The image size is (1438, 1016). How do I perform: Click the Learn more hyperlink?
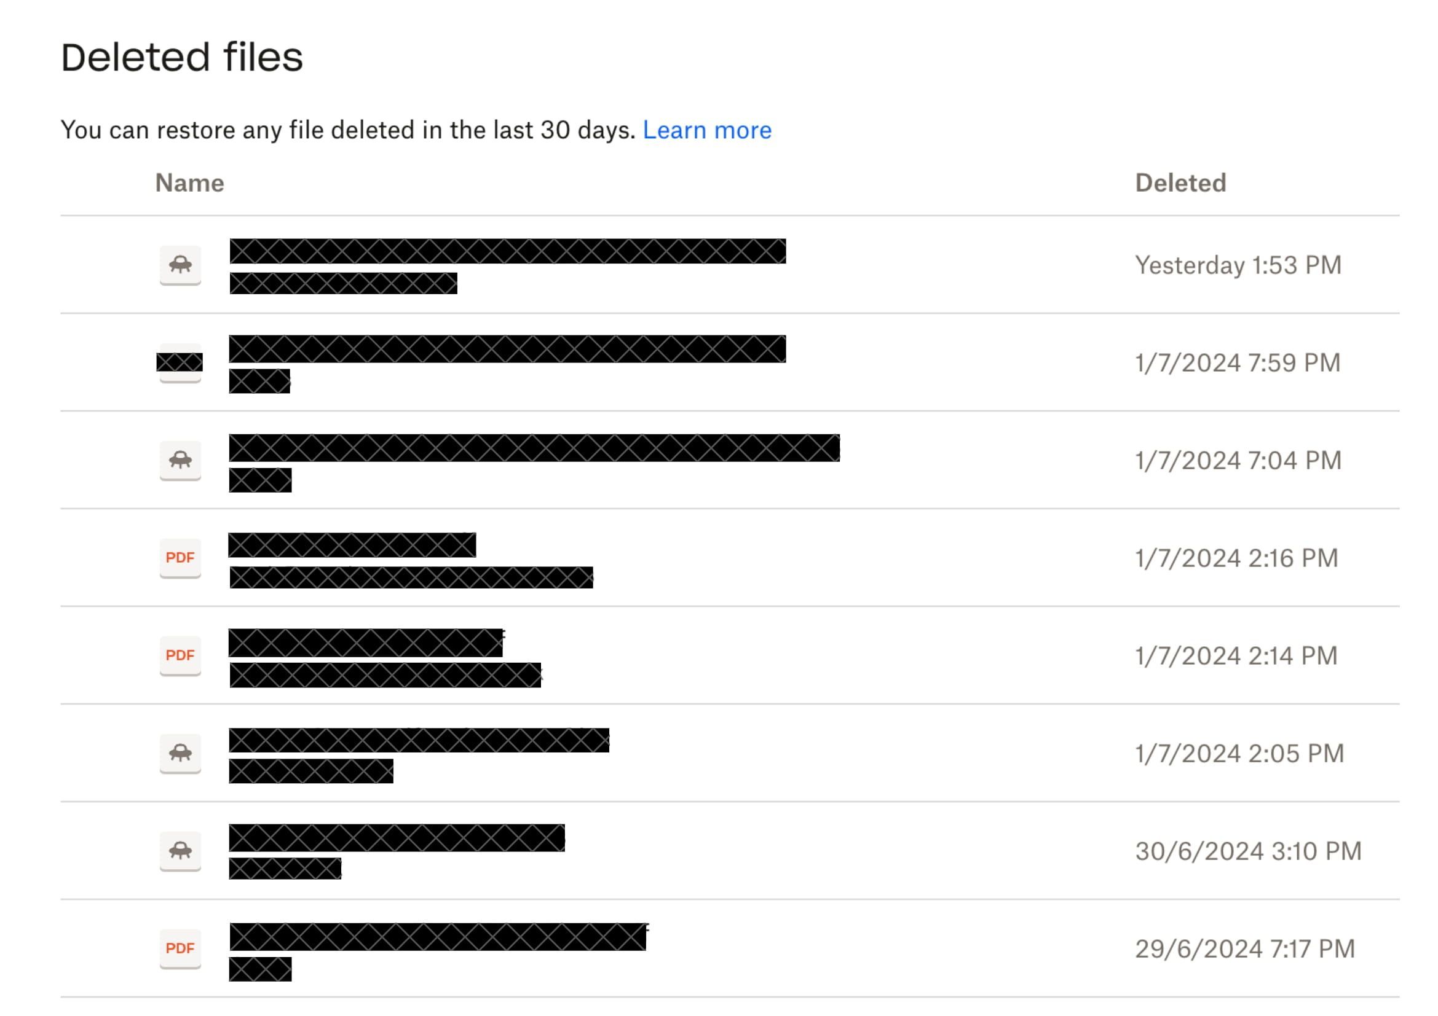pos(708,128)
